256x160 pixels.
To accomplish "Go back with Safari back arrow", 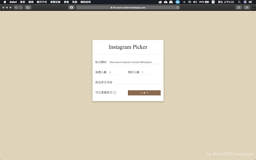I will (16, 8).
